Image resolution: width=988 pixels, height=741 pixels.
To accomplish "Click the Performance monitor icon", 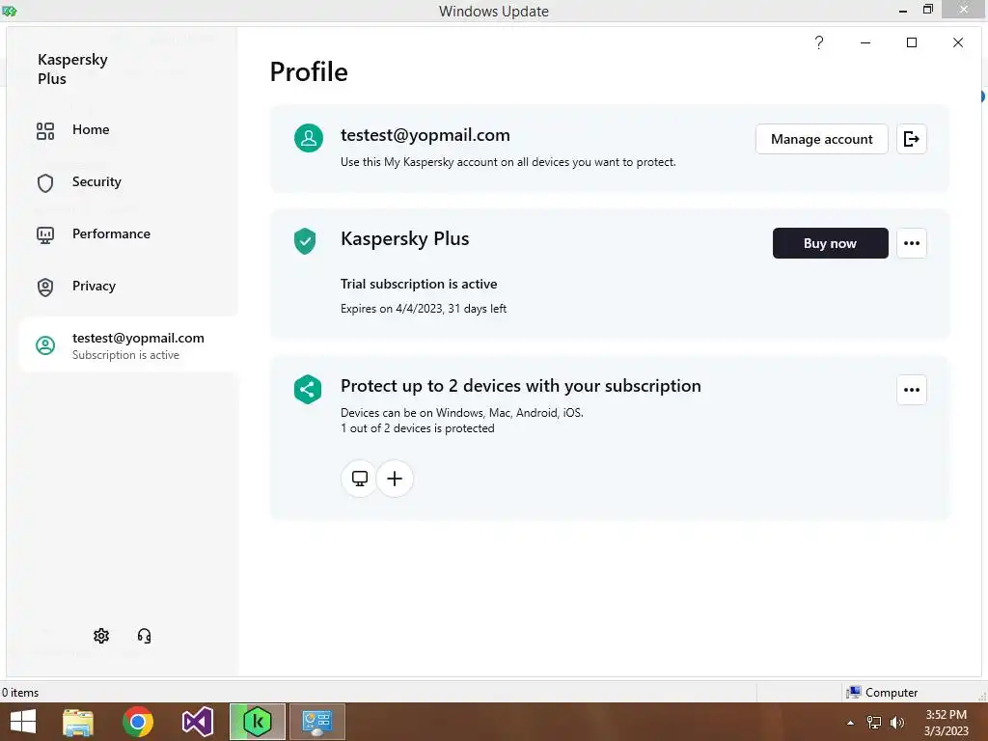I will tap(45, 235).
